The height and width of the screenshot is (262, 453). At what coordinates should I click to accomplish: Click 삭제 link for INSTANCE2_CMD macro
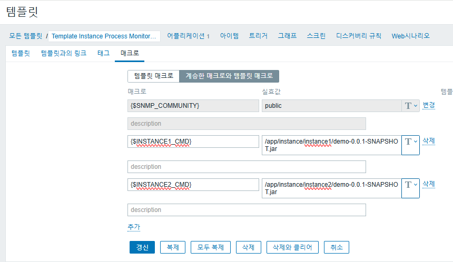click(x=429, y=184)
